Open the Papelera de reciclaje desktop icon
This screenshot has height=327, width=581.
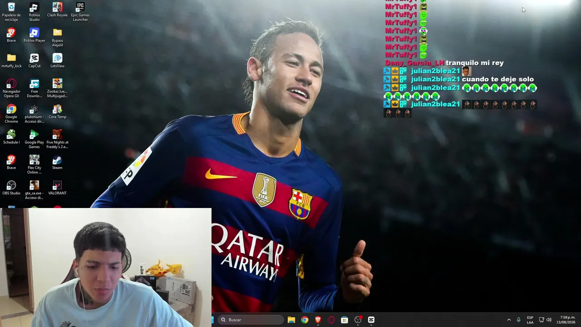[x=11, y=12]
